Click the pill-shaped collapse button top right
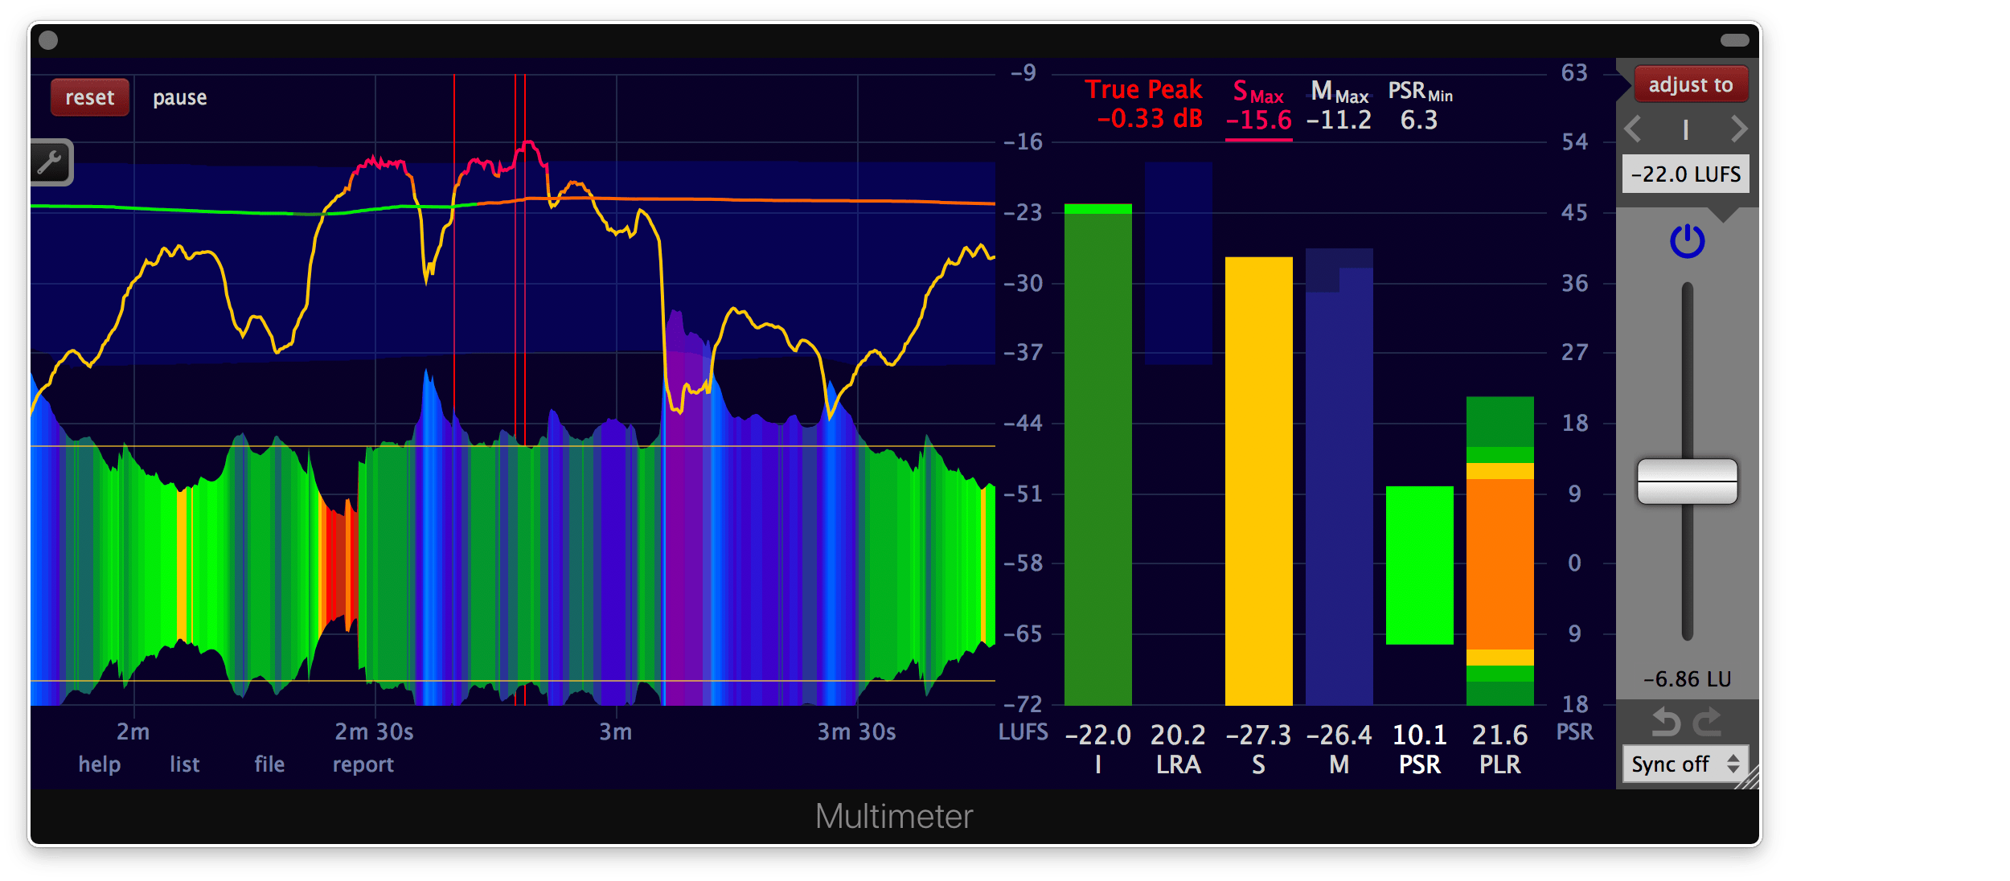This screenshot has height=881, width=2010. (x=1734, y=40)
